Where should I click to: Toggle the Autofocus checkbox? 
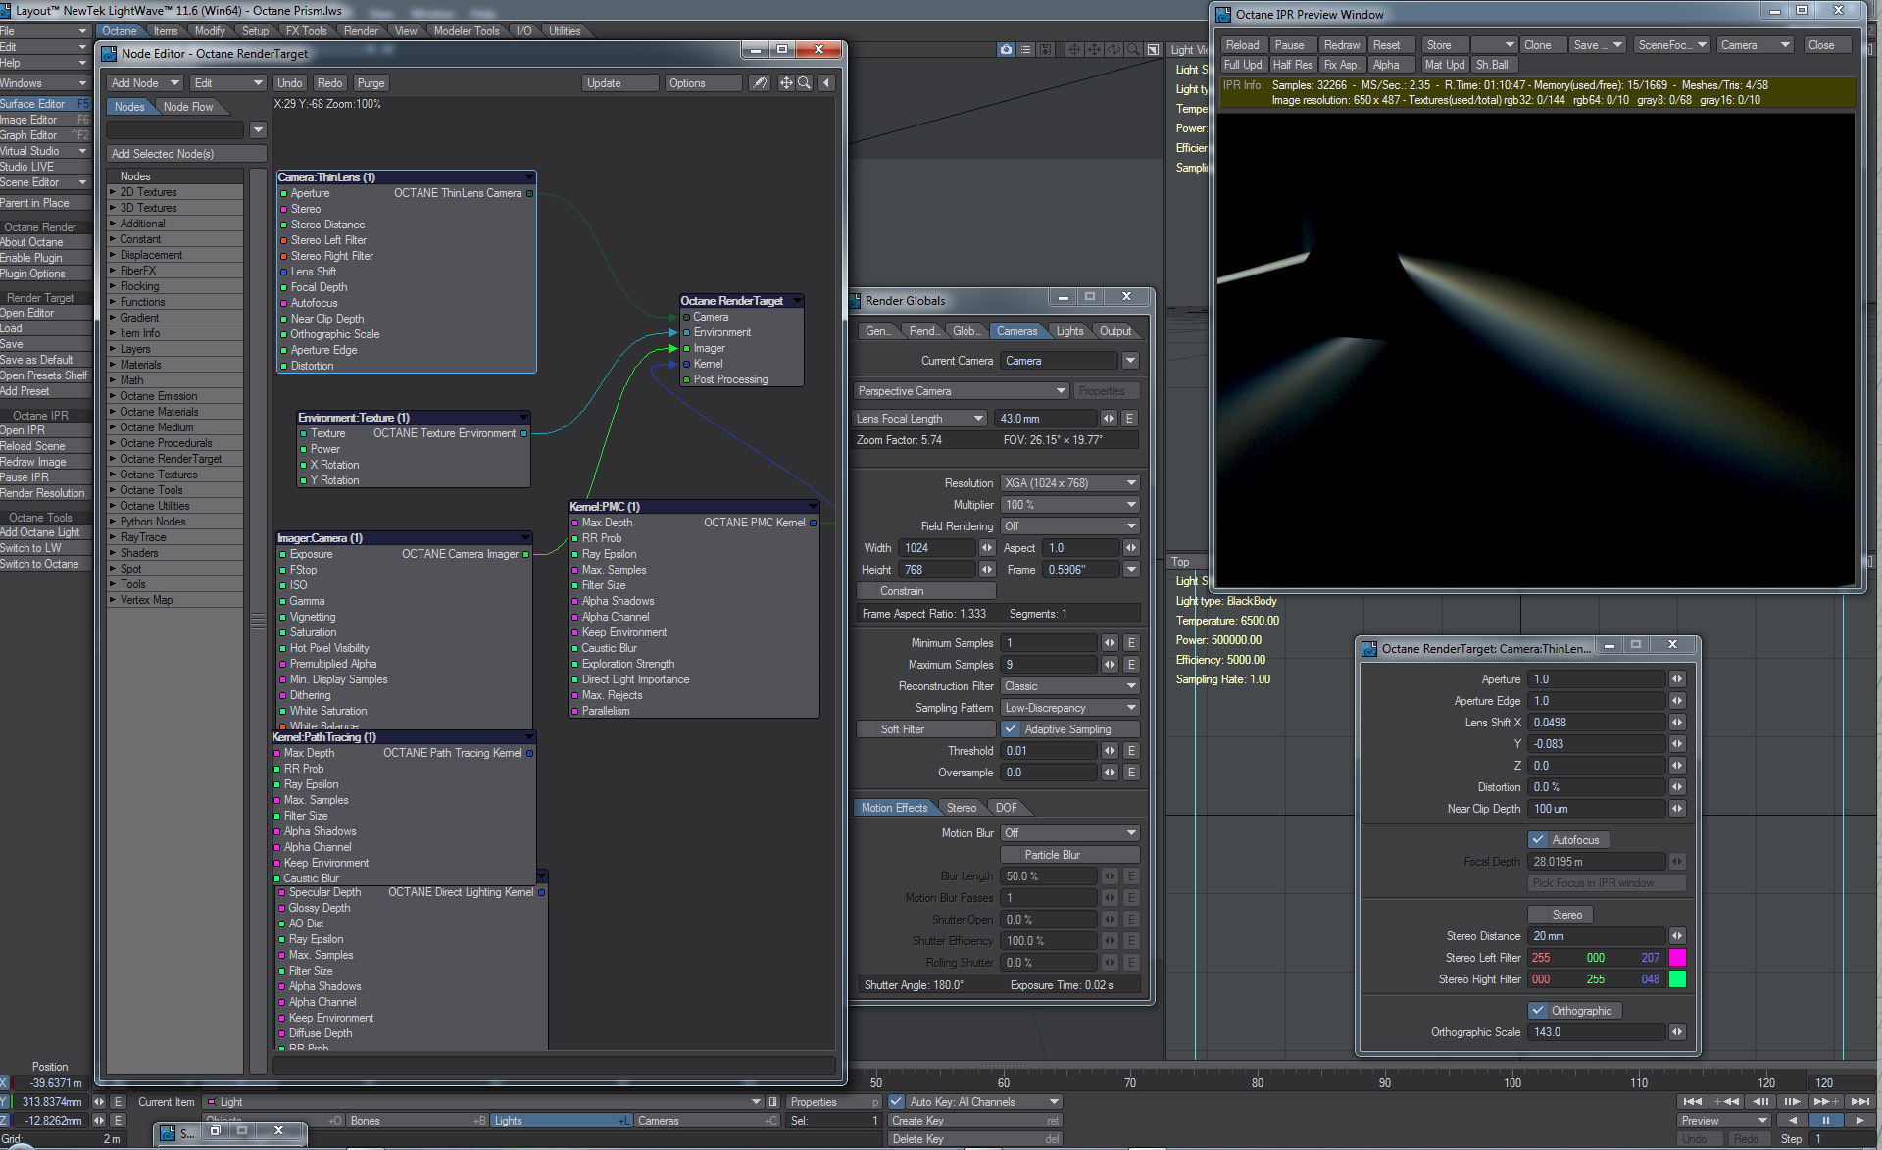[x=1538, y=840]
